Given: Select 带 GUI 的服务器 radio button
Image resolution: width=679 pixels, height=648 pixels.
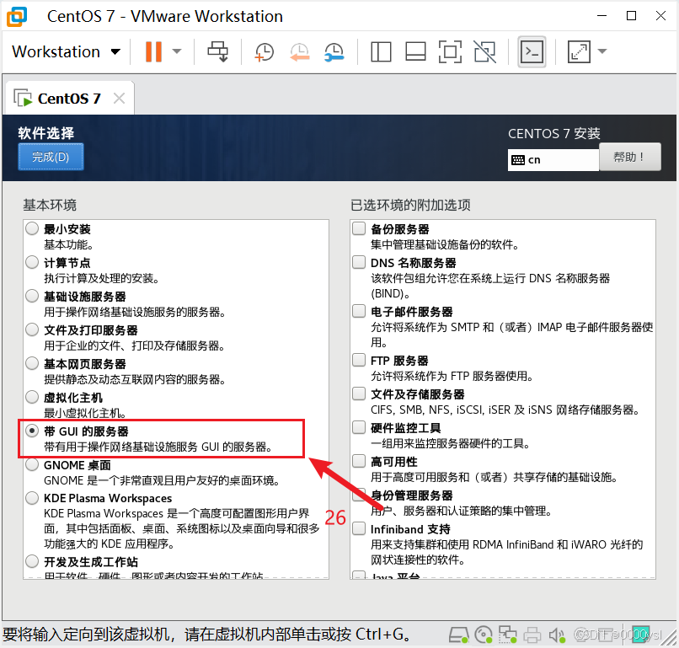Looking at the screenshot, I should [x=32, y=431].
